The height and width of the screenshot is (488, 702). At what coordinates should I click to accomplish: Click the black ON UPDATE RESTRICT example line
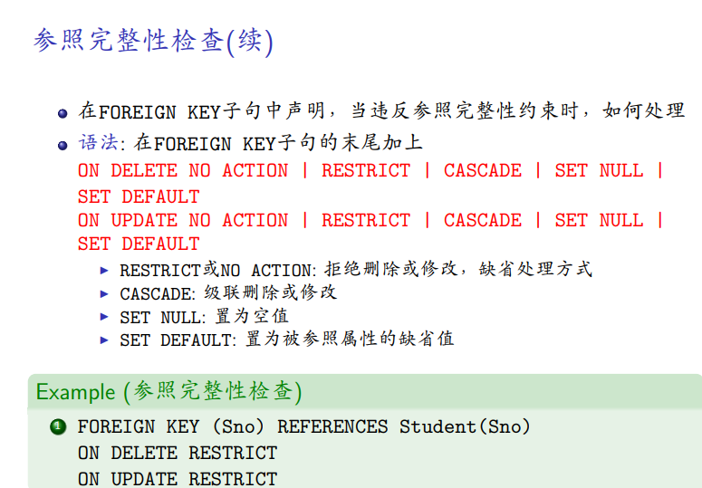177,477
